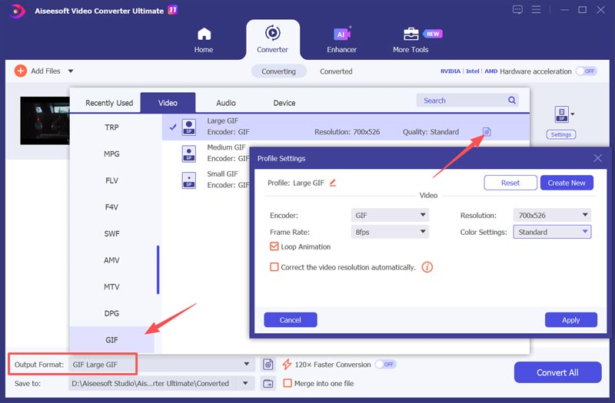Choose FLV format in list
The image size is (615, 403).
click(x=111, y=180)
